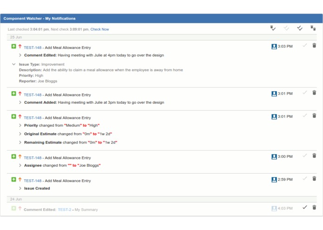323x230 pixels.
Task: Click My Summary text in TEST-2 row
Action: (86, 210)
